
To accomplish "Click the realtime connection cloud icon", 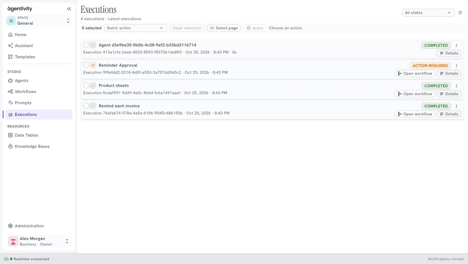I will point(6,259).
